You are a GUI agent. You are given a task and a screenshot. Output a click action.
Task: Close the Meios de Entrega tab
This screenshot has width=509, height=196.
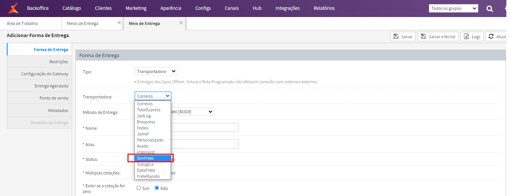[119, 23]
